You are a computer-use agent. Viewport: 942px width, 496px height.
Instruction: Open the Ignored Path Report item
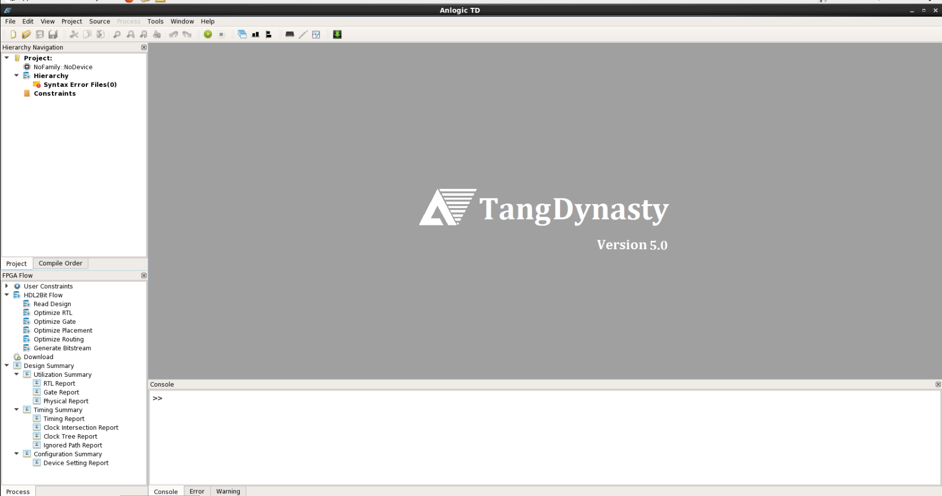point(73,445)
